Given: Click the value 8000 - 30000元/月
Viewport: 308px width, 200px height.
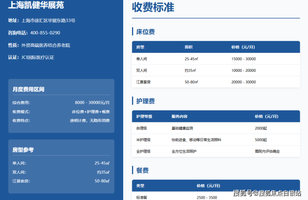Looking at the screenshot, I should tap(92, 102).
